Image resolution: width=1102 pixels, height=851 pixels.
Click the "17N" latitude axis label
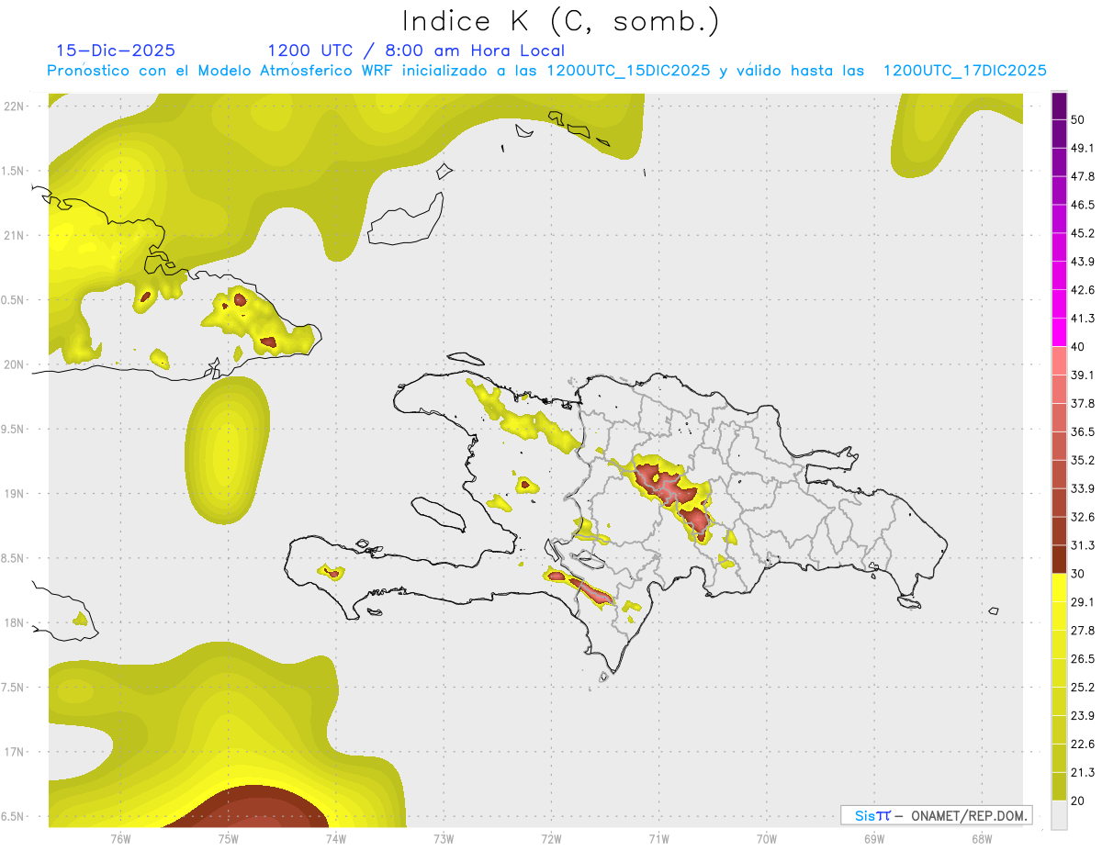(15, 753)
